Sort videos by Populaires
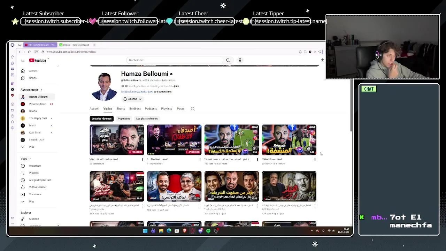This screenshot has height=251, width=446. point(124,119)
